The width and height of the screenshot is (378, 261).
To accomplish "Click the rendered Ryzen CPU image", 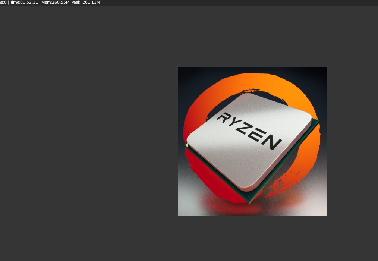I will pyautogui.click(x=252, y=141).
